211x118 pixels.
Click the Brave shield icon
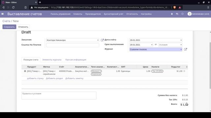coord(174,7)
